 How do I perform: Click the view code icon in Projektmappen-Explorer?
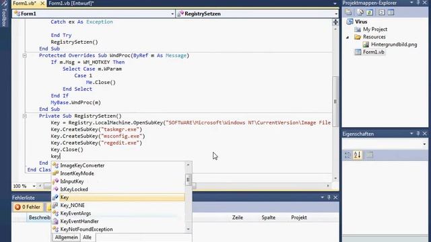(x=382, y=12)
